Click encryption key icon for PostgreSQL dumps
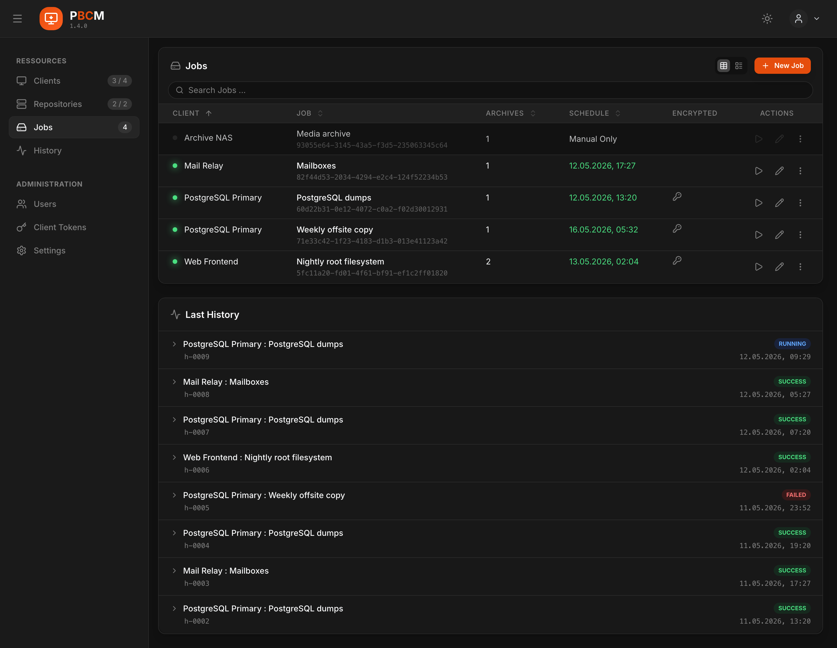This screenshot has width=837, height=648. point(677,197)
